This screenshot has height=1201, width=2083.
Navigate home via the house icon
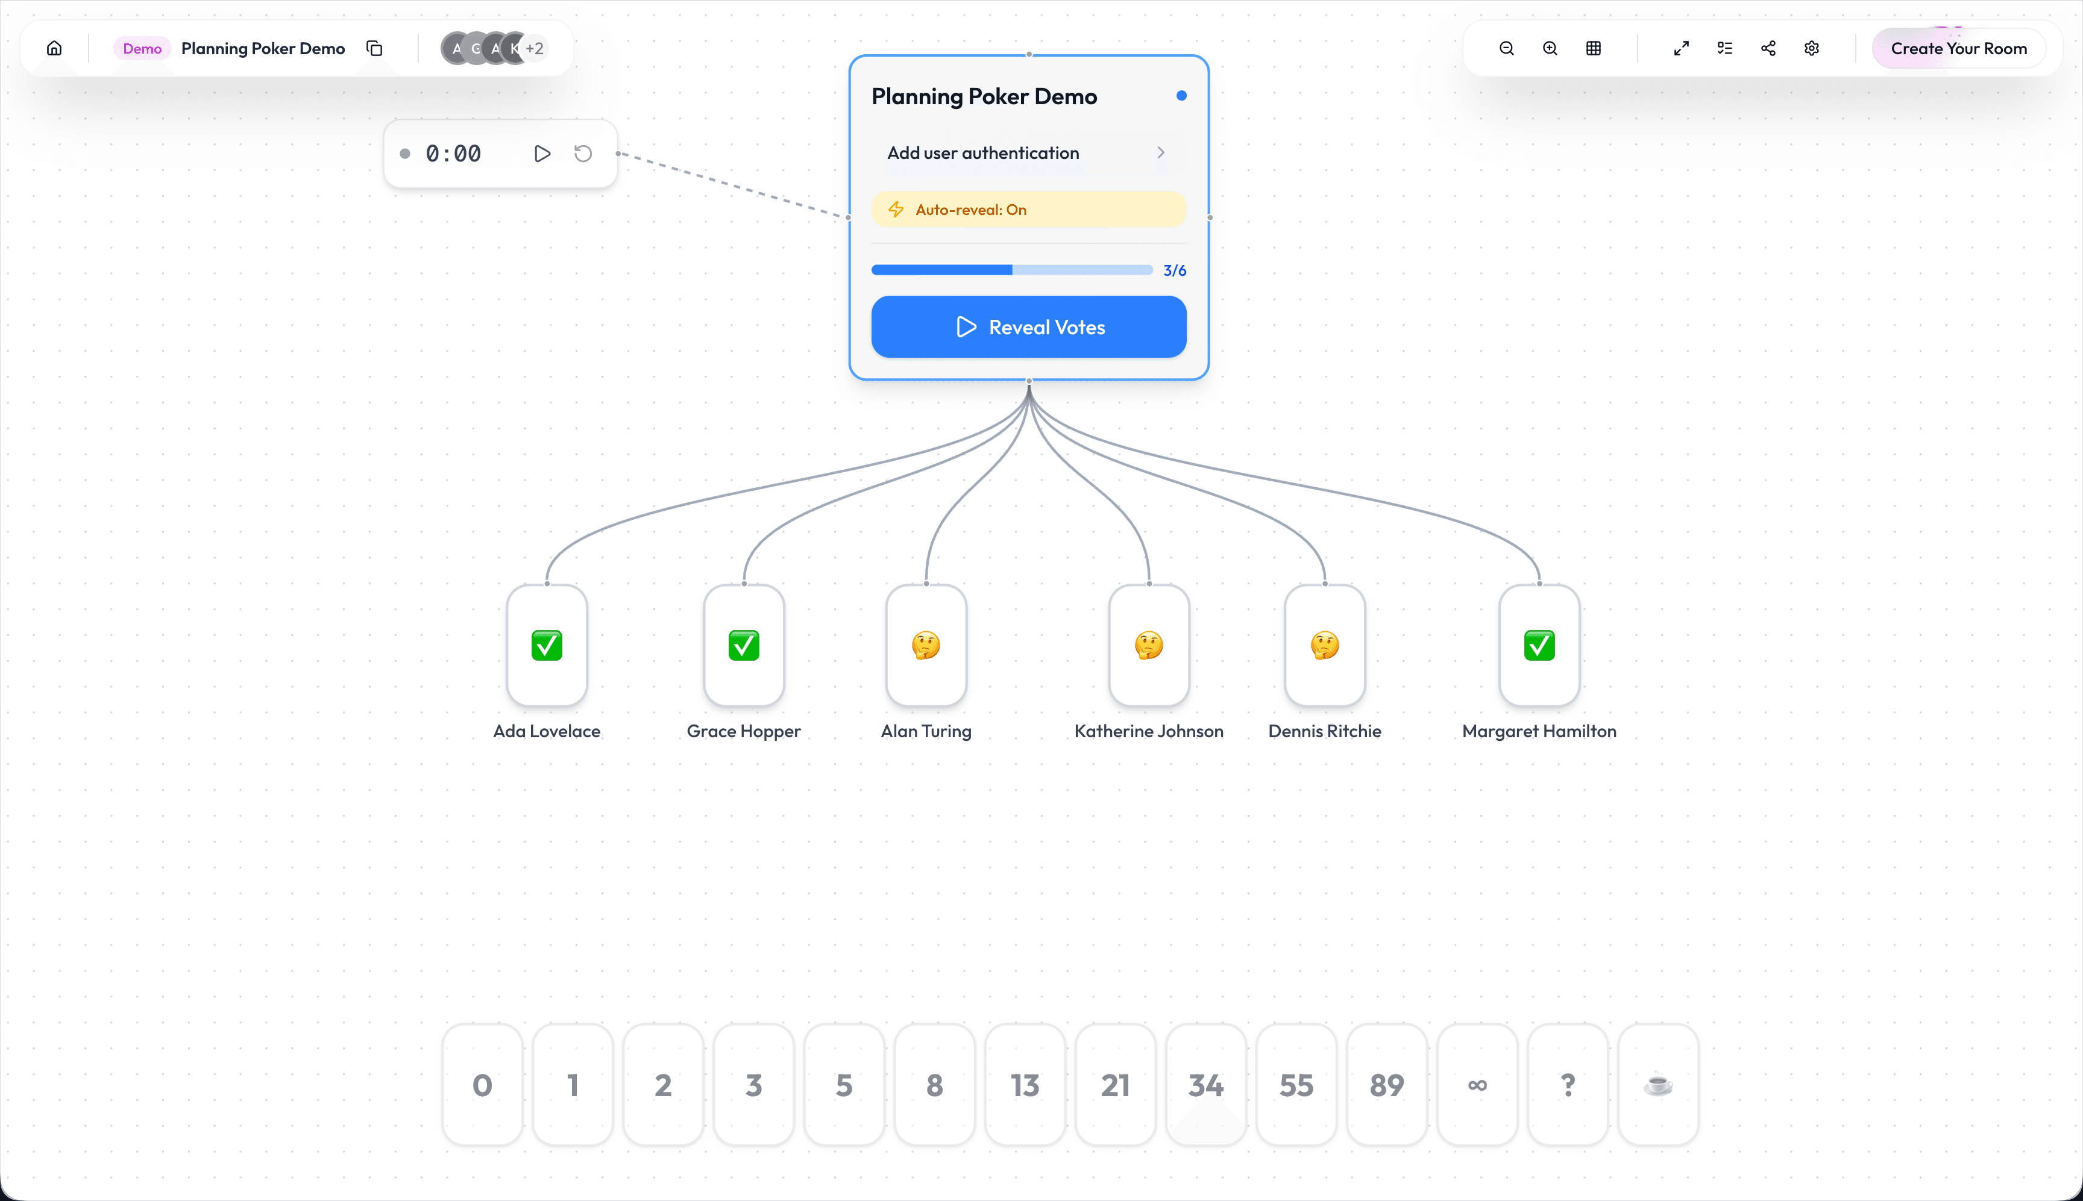(x=54, y=48)
